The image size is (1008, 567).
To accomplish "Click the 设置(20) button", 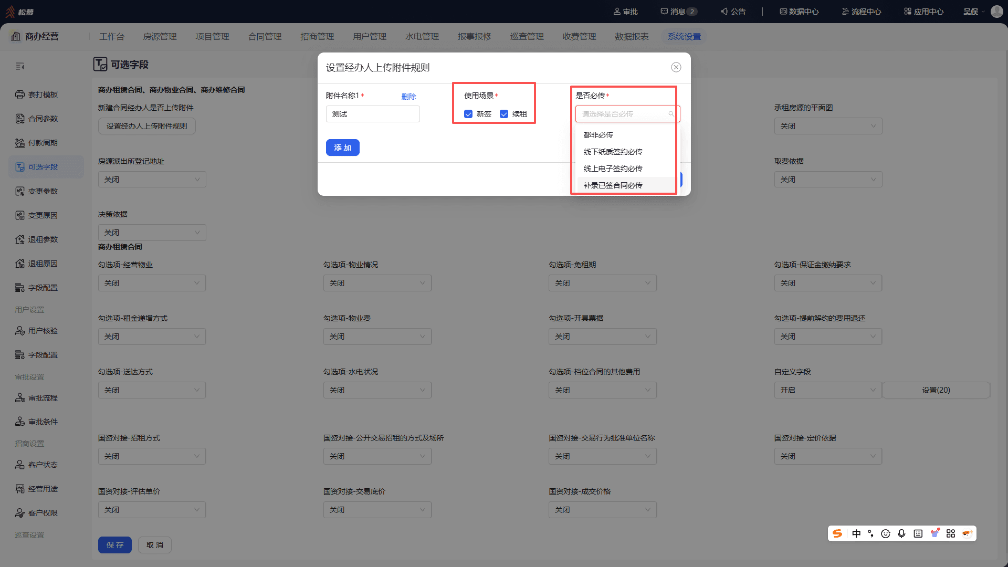I will pos(936,390).
